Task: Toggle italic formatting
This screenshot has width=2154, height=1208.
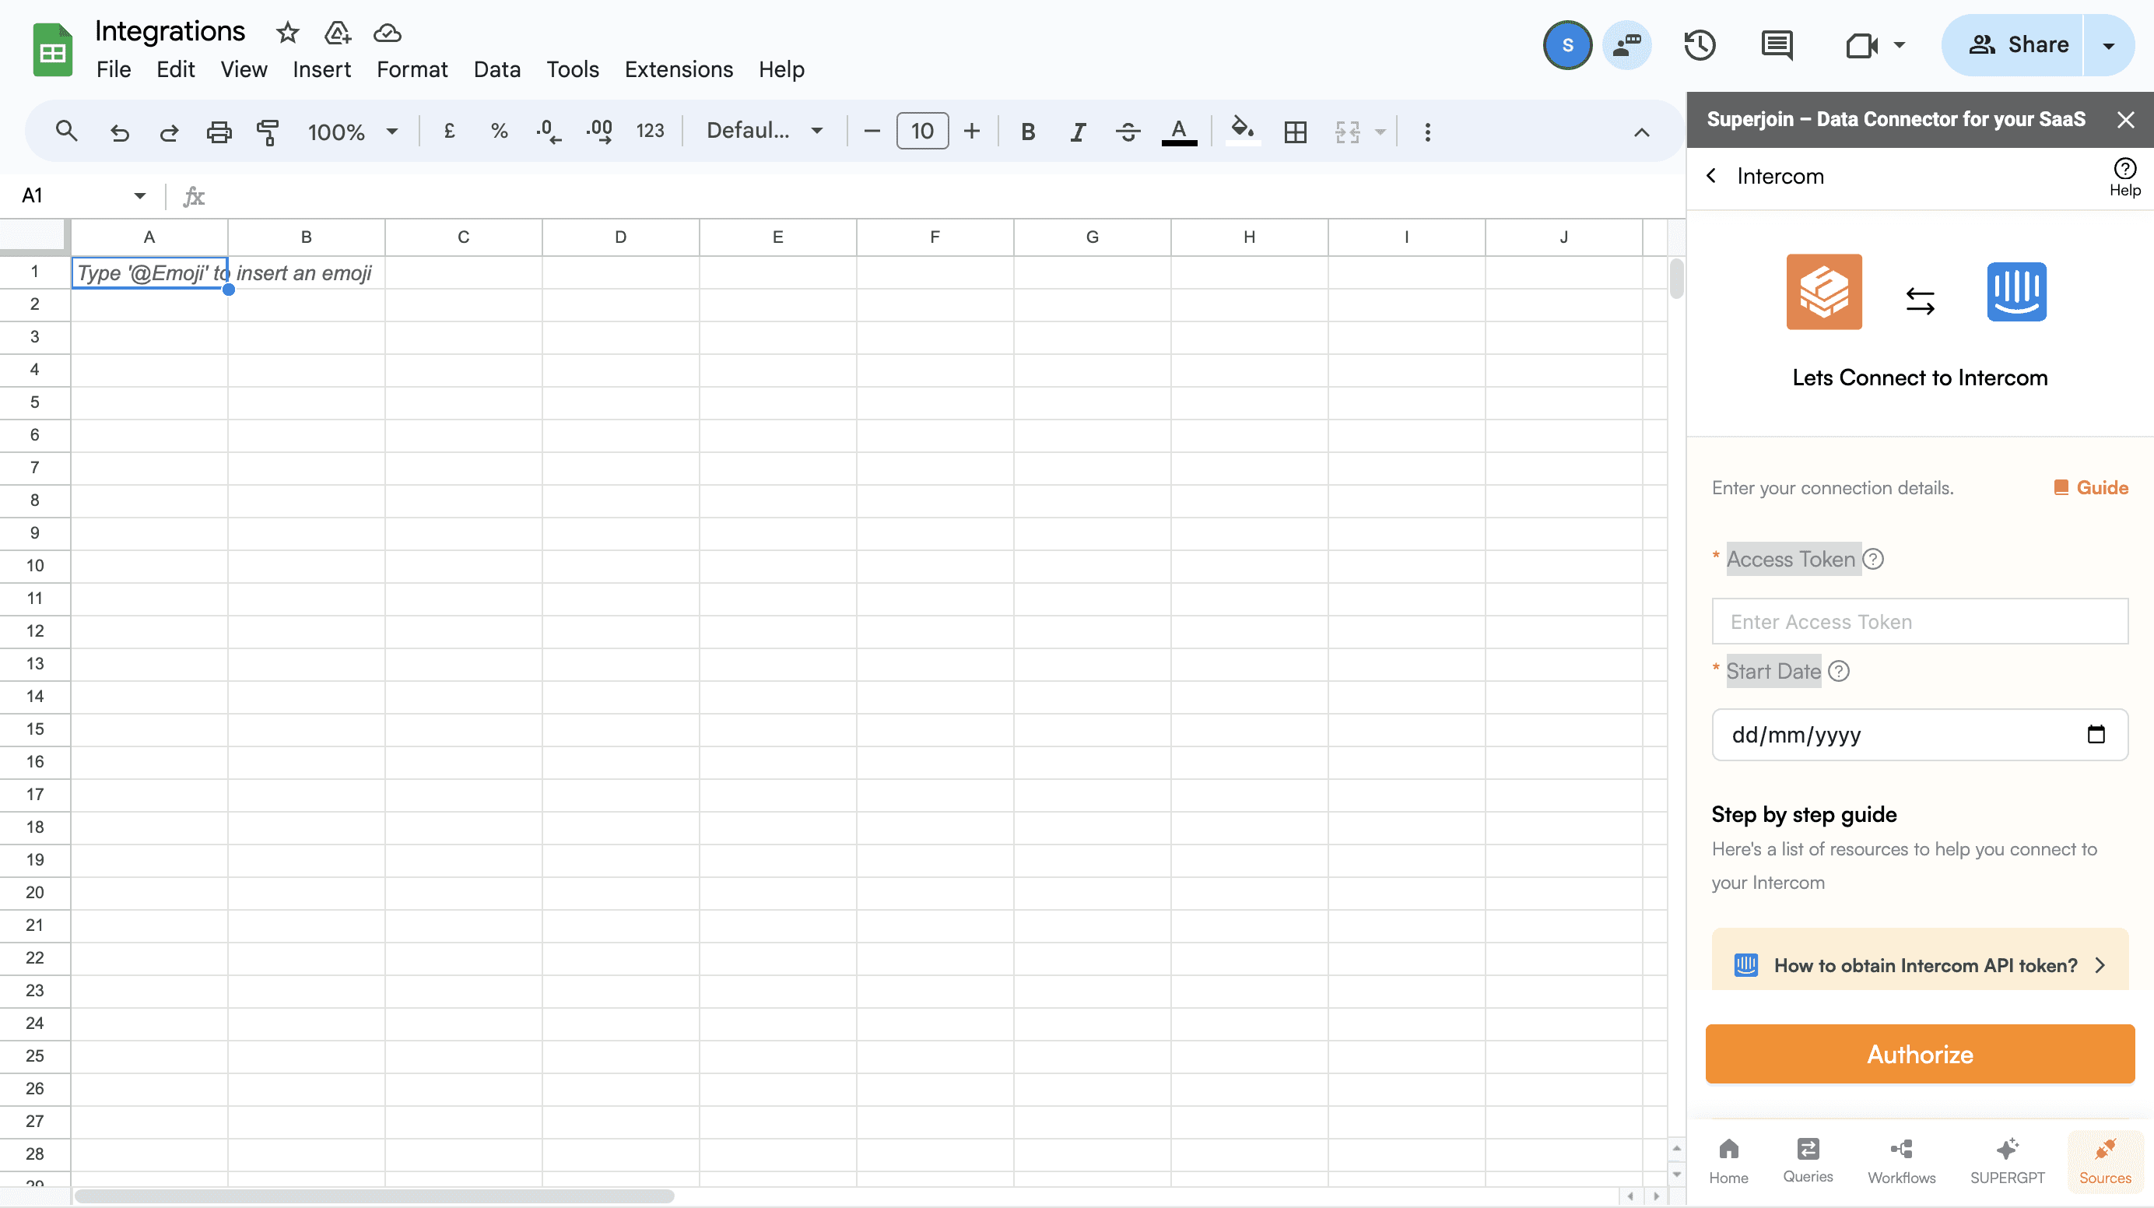Action: tap(1079, 132)
